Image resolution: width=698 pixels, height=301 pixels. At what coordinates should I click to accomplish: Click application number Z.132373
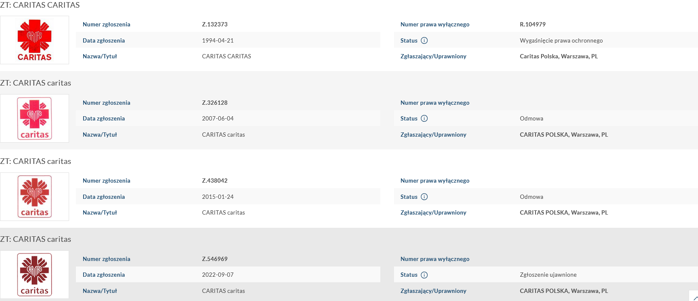214,24
